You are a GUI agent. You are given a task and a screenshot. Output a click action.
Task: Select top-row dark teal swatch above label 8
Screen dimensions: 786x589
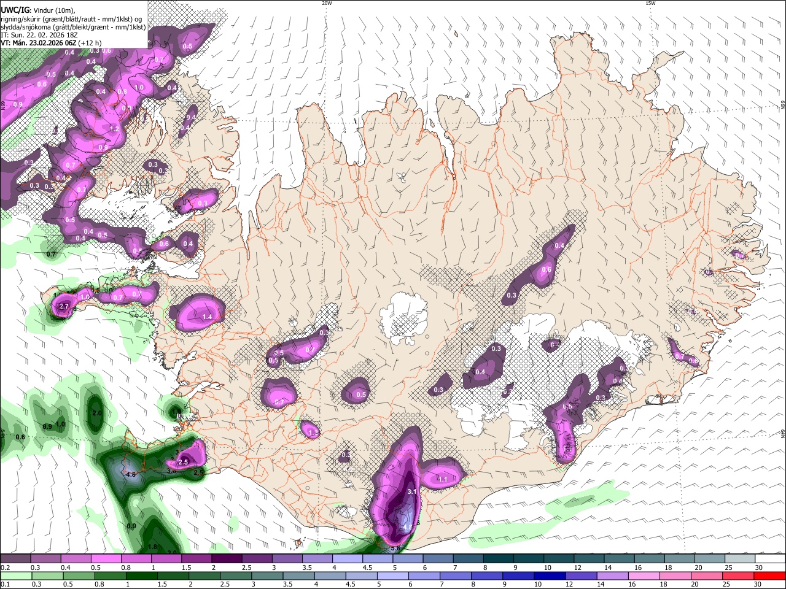tap(499, 558)
